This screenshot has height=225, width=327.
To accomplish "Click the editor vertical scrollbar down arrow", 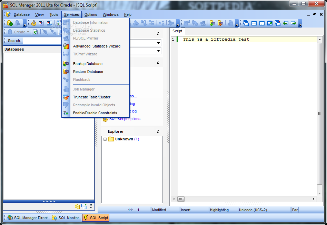I will pos(320,193).
